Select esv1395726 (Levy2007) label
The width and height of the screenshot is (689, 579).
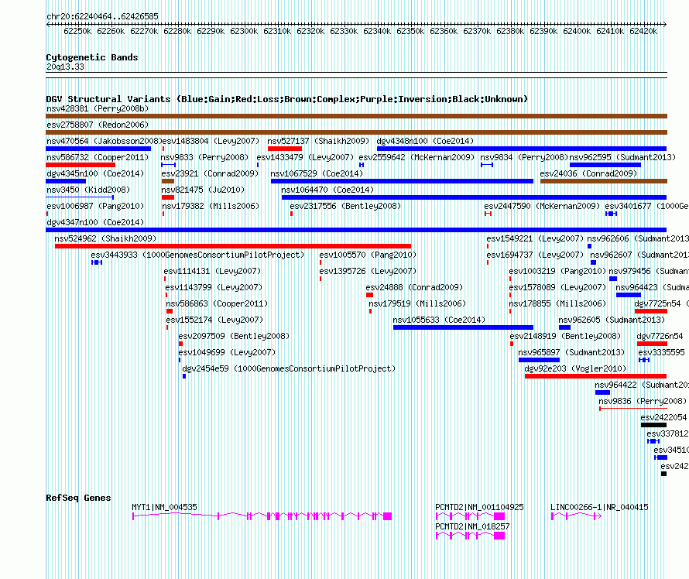point(368,271)
